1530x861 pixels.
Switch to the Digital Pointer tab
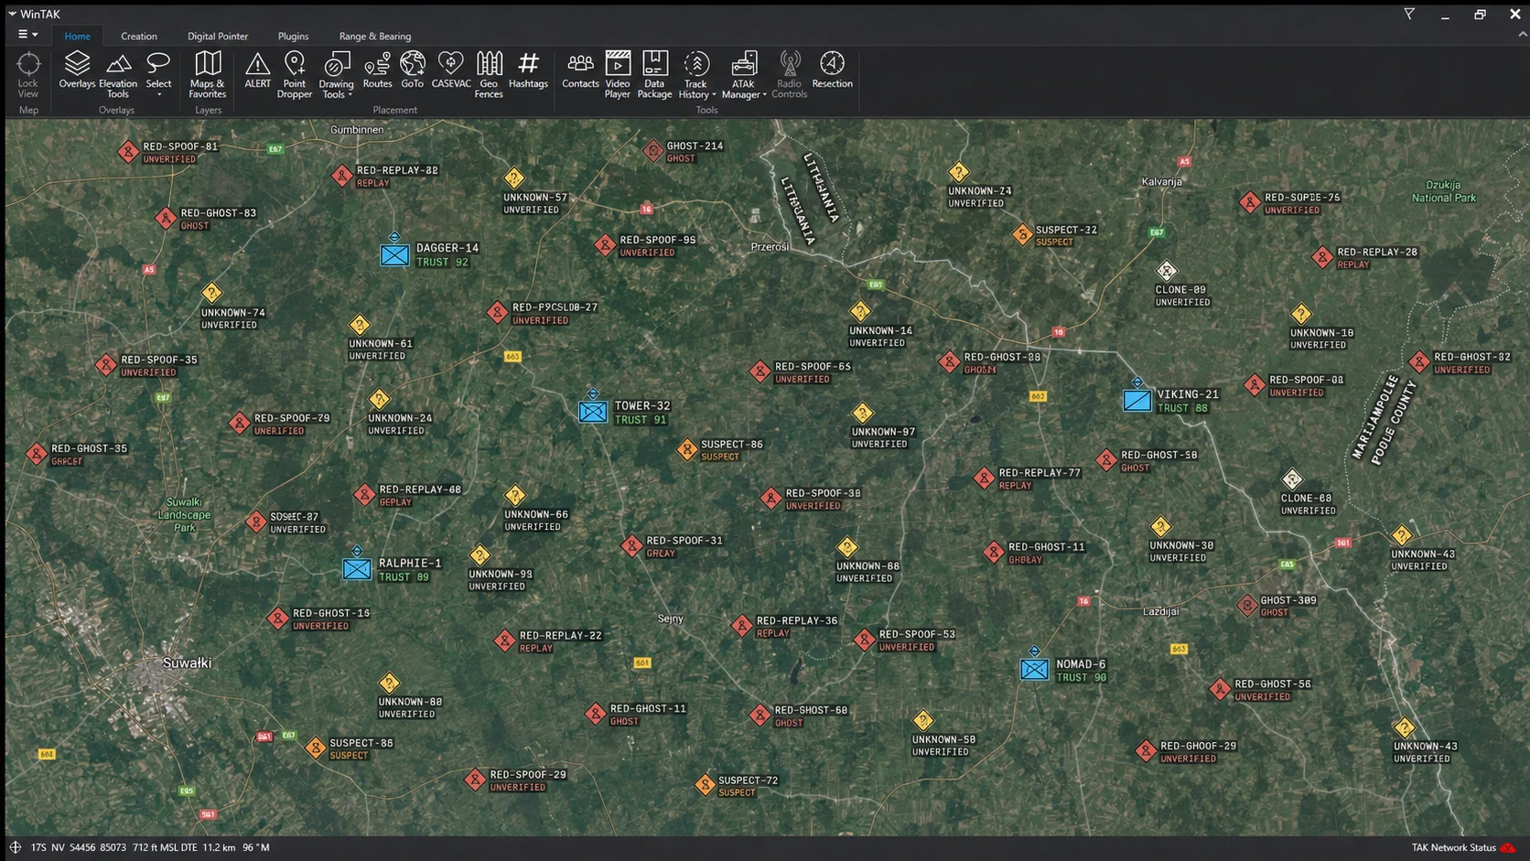(x=218, y=37)
